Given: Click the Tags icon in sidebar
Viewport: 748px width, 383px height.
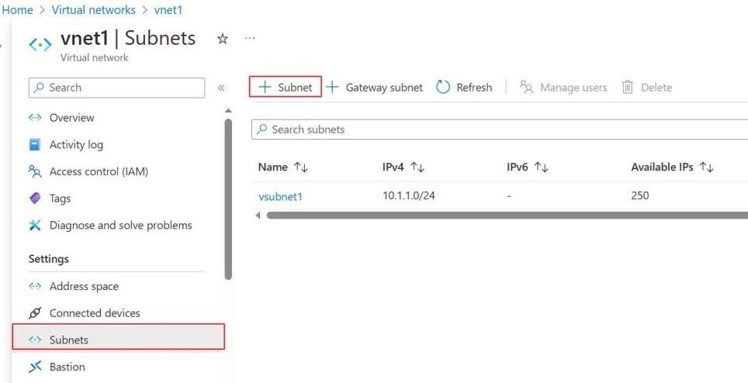Looking at the screenshot, I should tap(35, 198).
